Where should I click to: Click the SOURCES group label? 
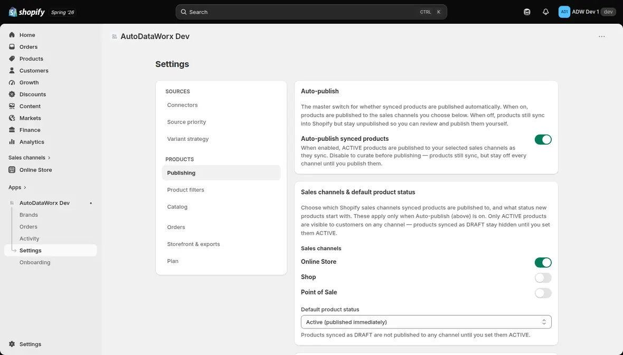[x=177, y=91]
